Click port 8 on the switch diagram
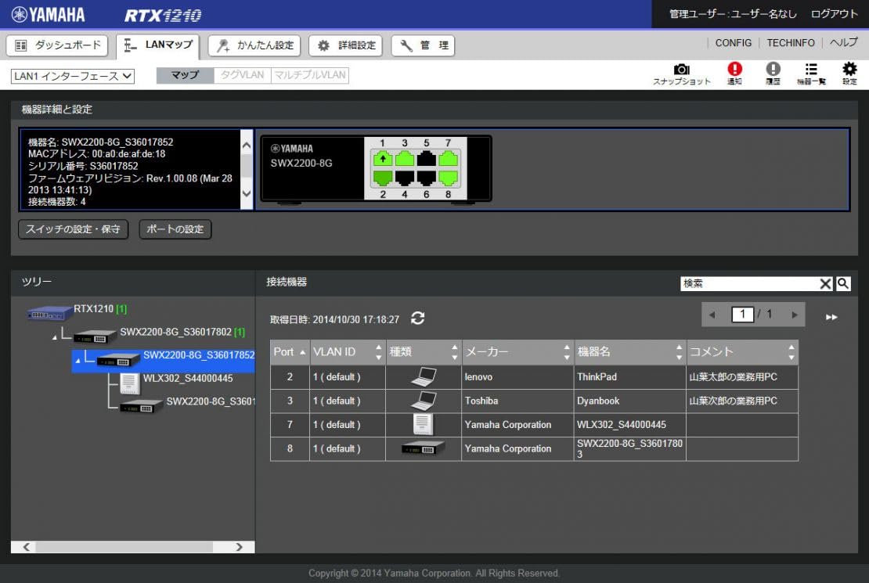Image resolution: width=869 pixels, height=583 pixels. [448, 178]
